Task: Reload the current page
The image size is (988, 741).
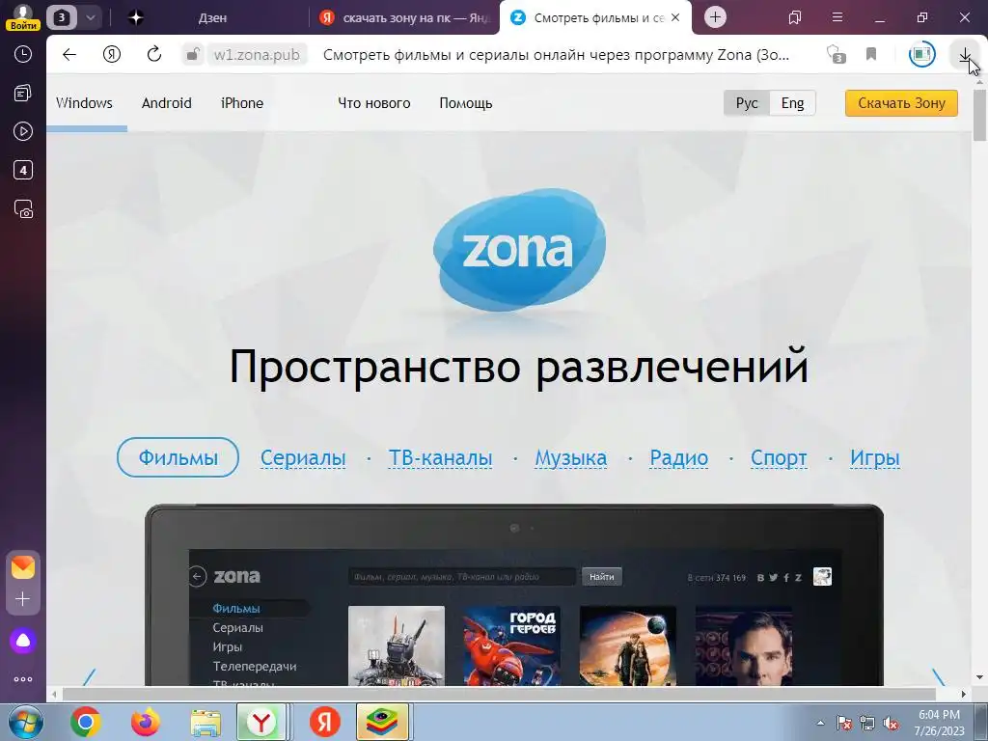Action: 154,55
